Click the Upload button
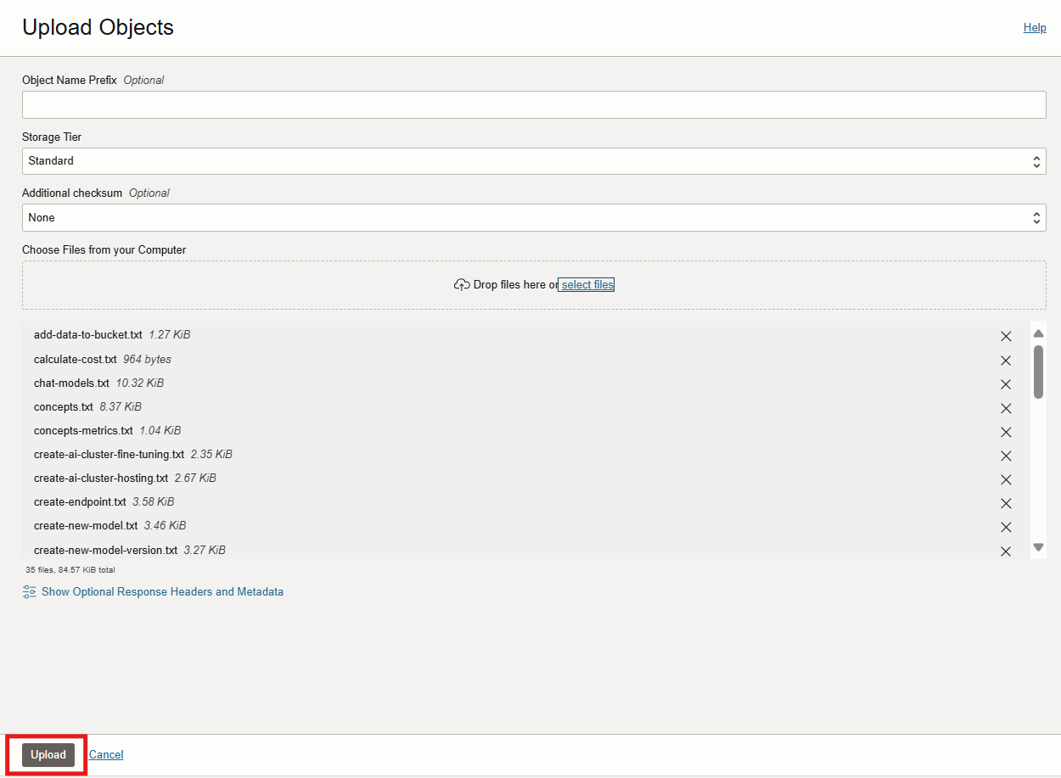Viewport: 1061px width, 778px height. tap(48, 755)
